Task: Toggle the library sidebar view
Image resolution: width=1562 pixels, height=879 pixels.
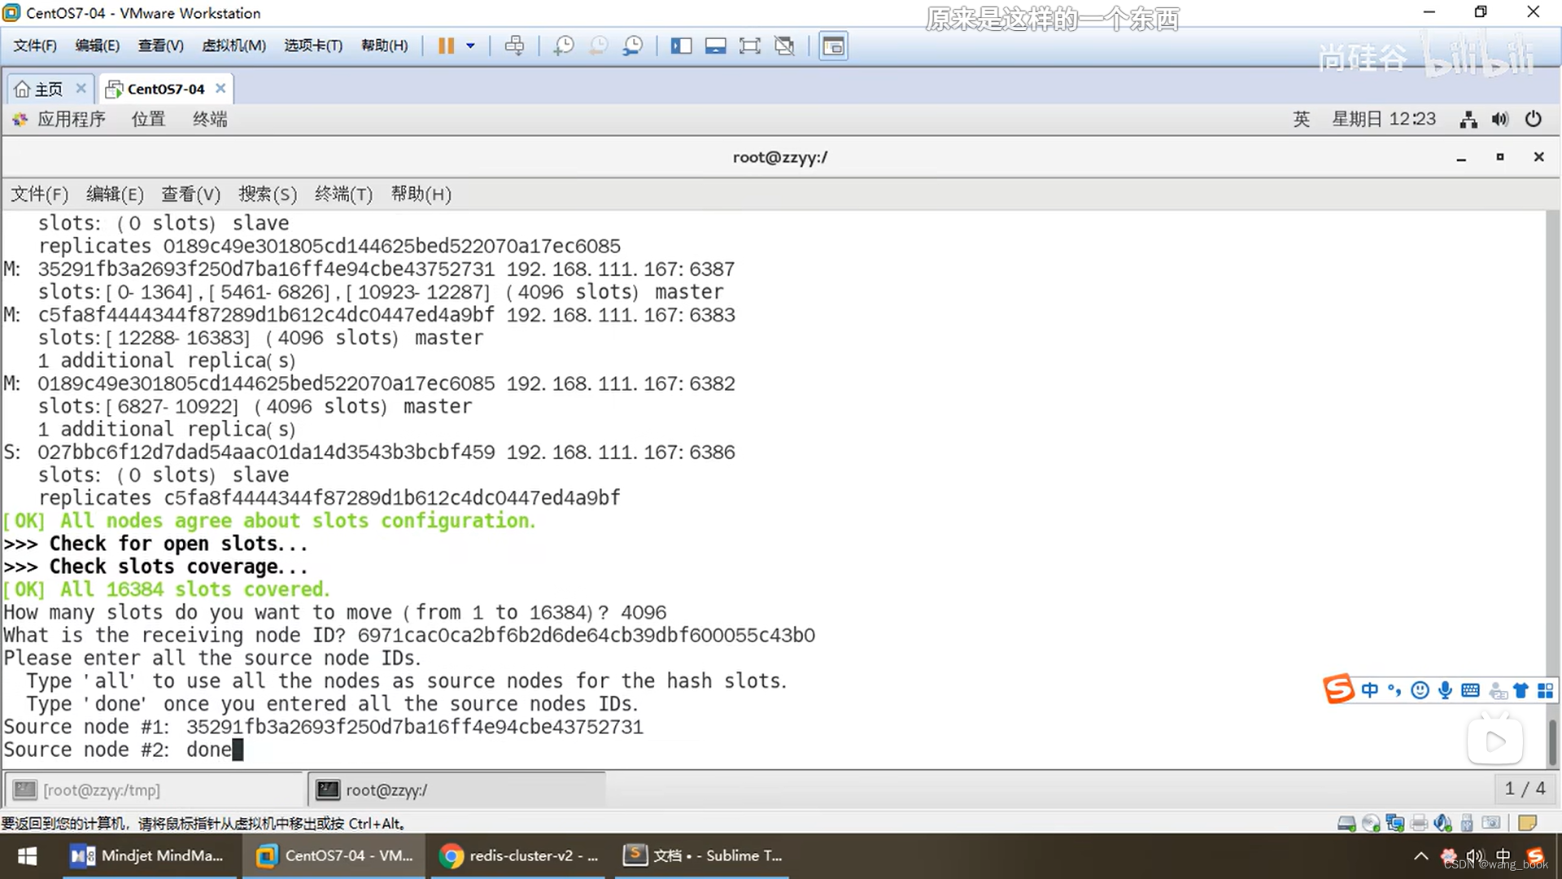Action: click(681, 46)
